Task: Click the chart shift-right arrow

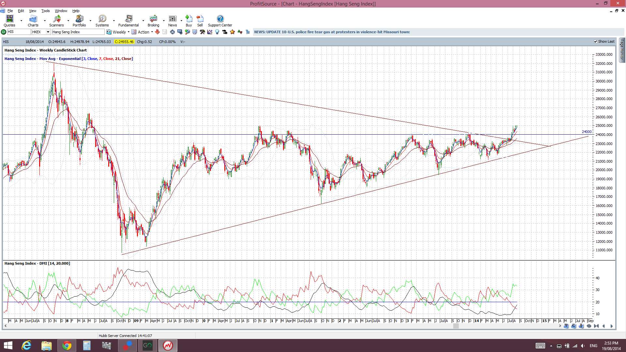Action: coord(611,326)
